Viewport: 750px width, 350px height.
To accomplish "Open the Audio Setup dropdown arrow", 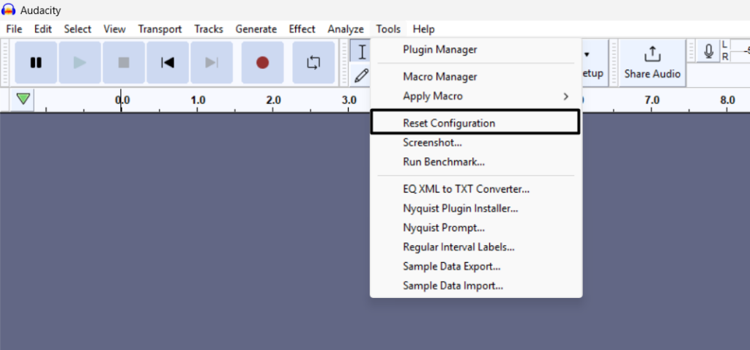I will tap(587, 54).
